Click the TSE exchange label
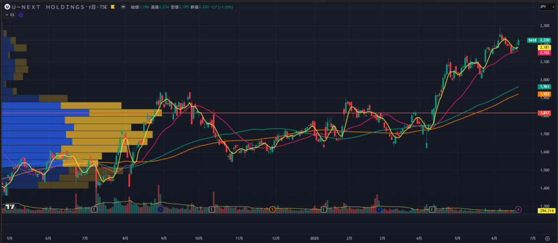The width and height of the screenshot is (558, 243). click(104, 7)
